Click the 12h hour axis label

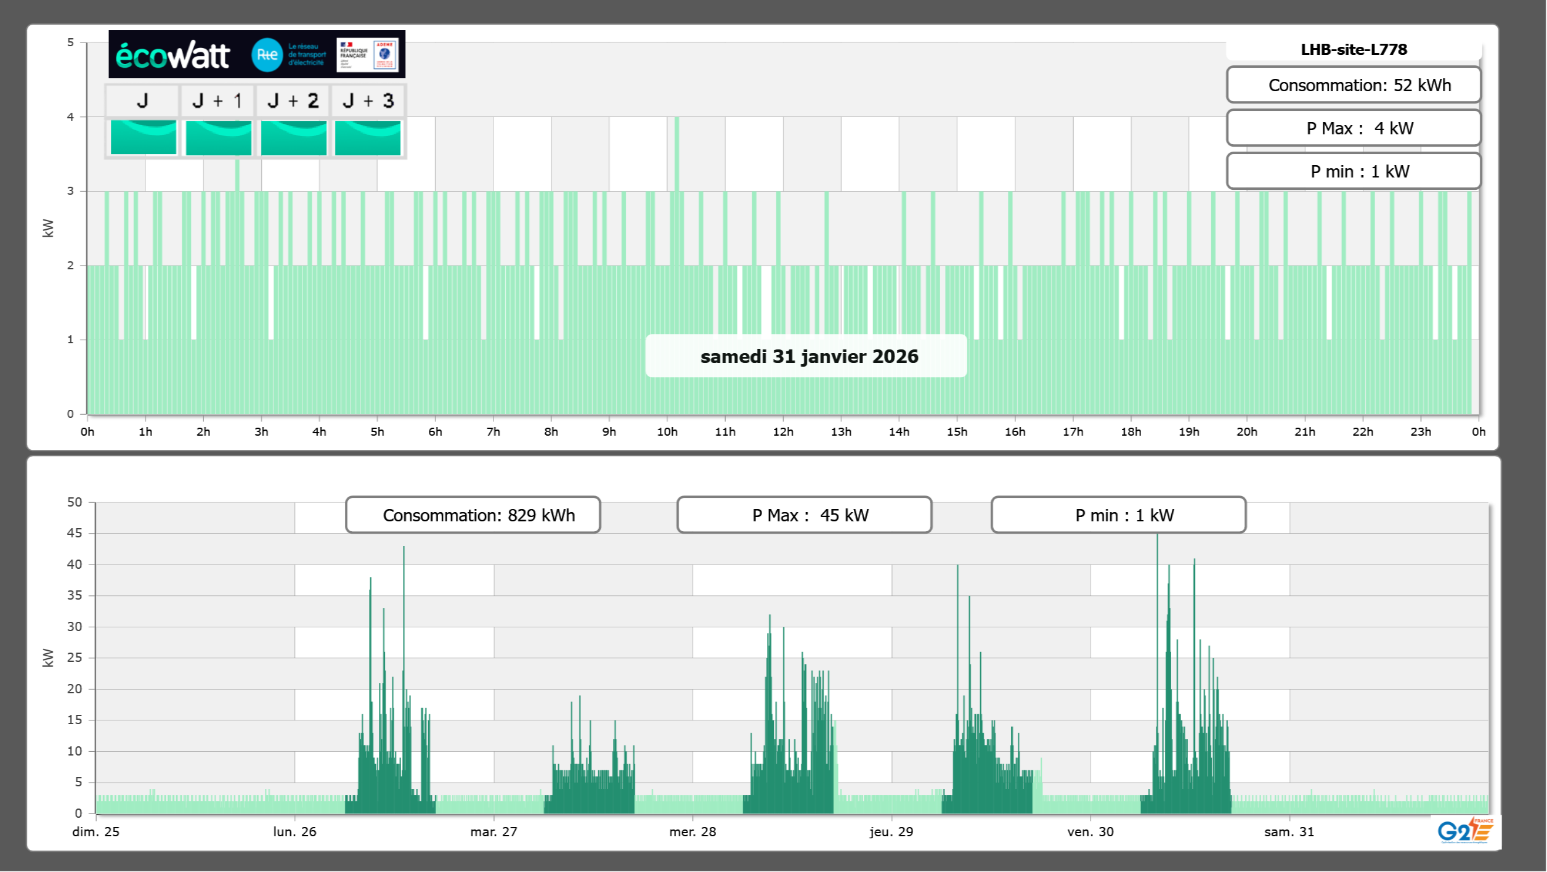[782, 432]
